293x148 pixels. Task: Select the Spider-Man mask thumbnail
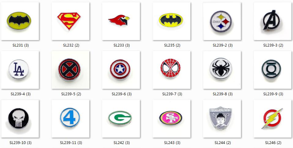click(171, 70)
